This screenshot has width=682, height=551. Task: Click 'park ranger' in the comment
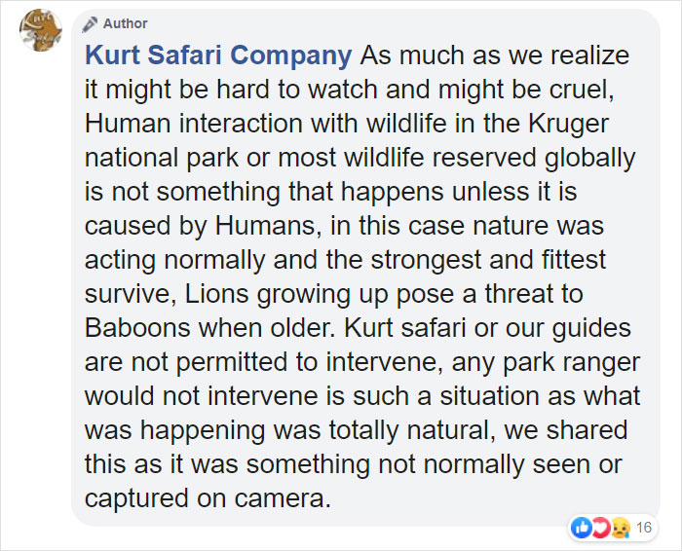(572, 363)
